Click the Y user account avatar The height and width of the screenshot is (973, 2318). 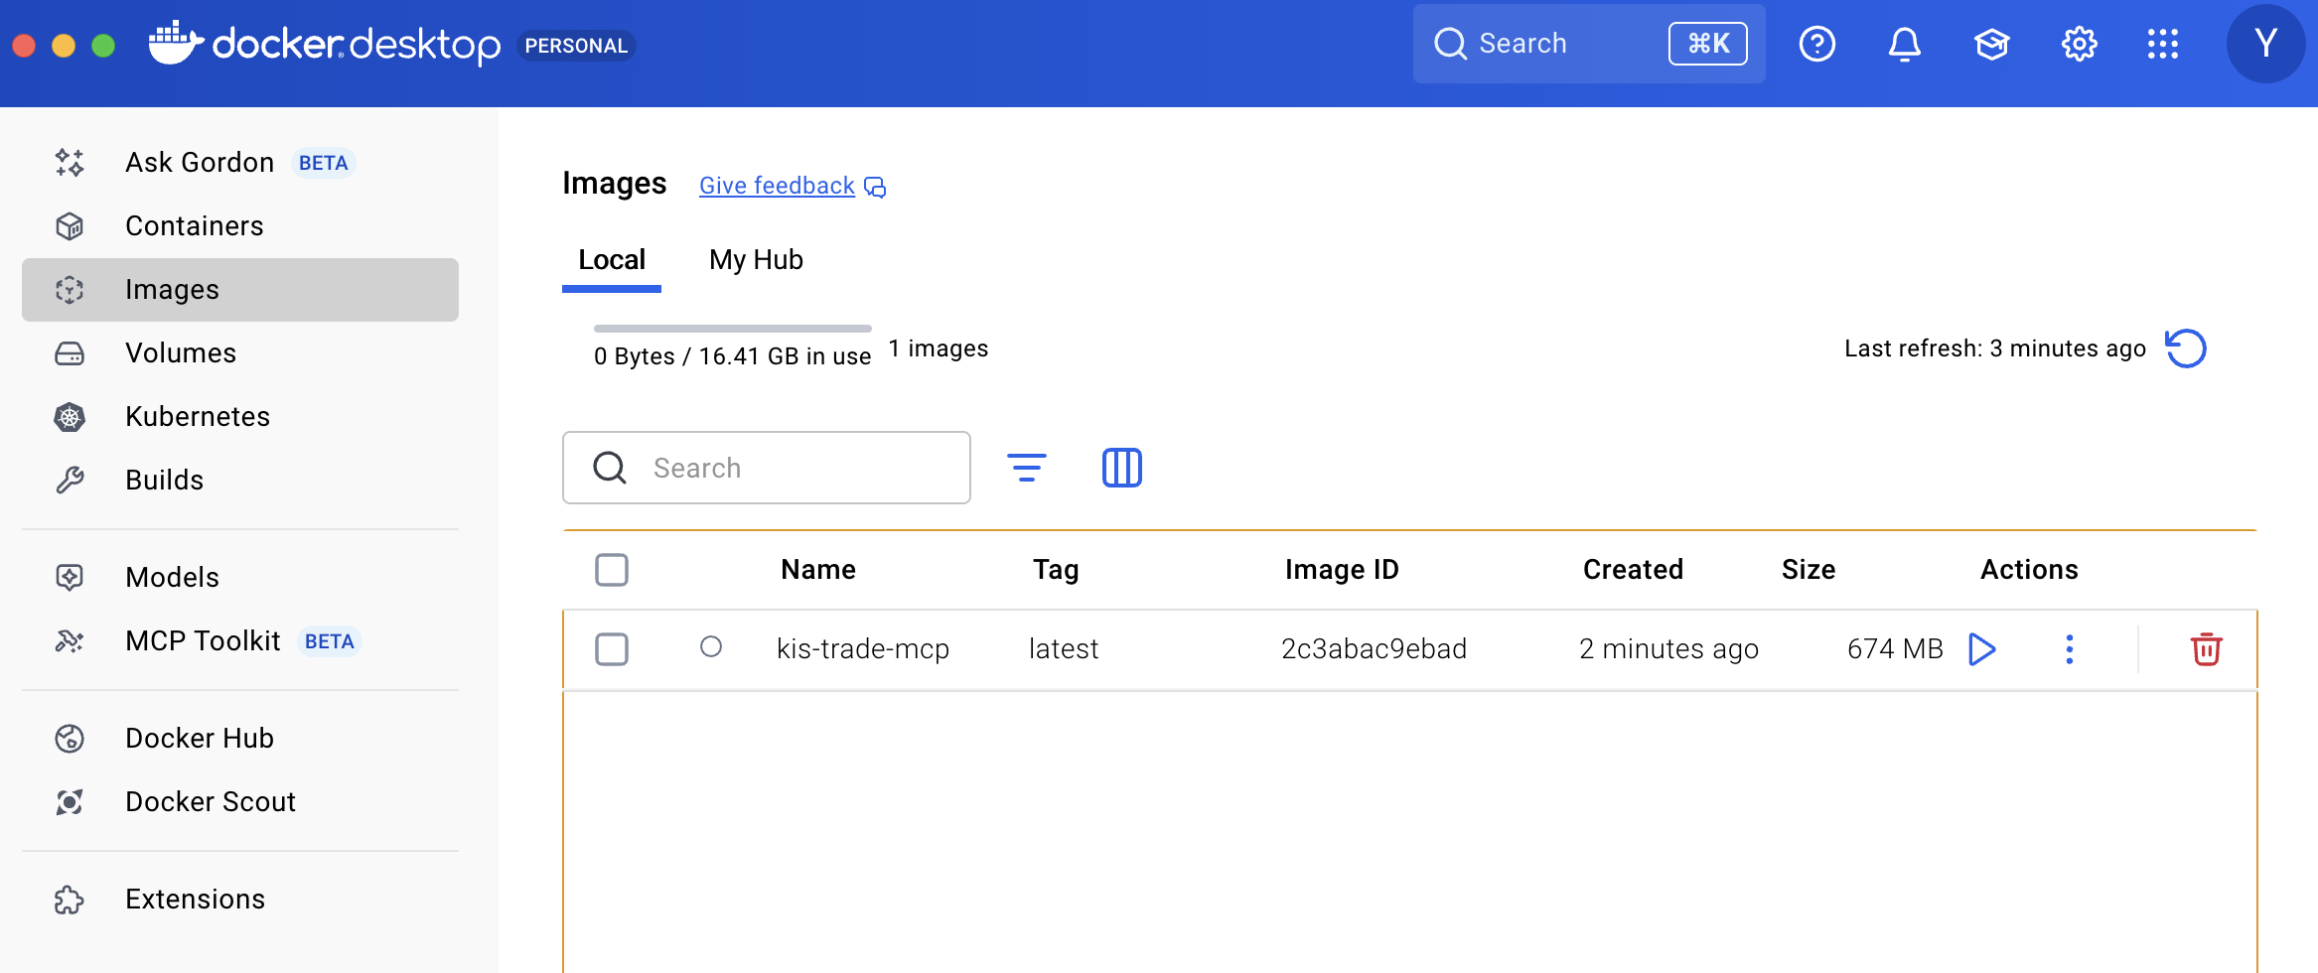tap(2265, 45)
